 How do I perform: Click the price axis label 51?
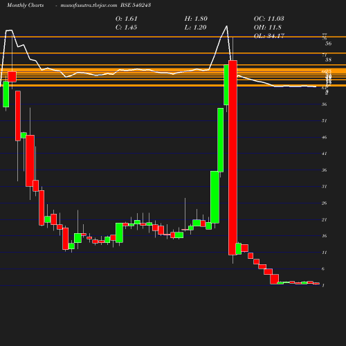[325, 120]
